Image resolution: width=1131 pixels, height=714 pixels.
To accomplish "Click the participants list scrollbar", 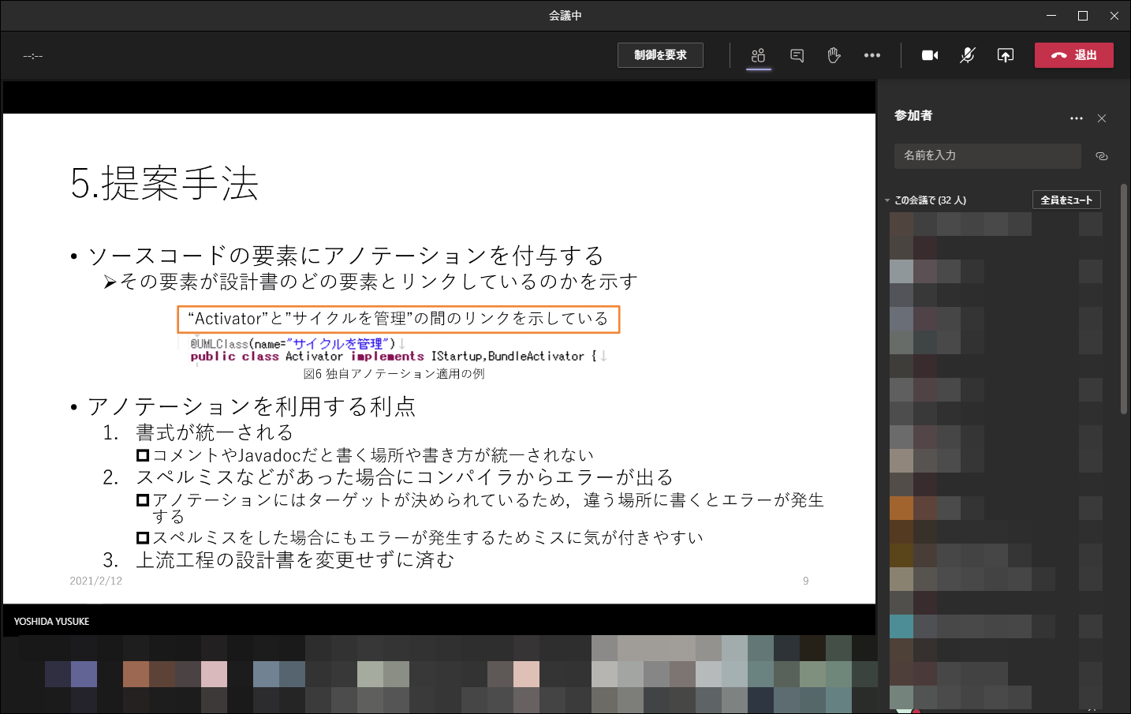I will click(1124, 300).
